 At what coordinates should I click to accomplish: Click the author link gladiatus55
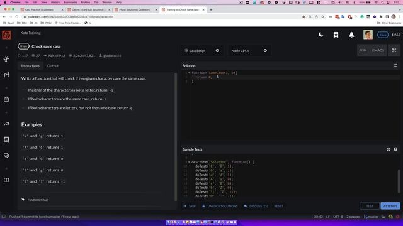tap(112, 56)
